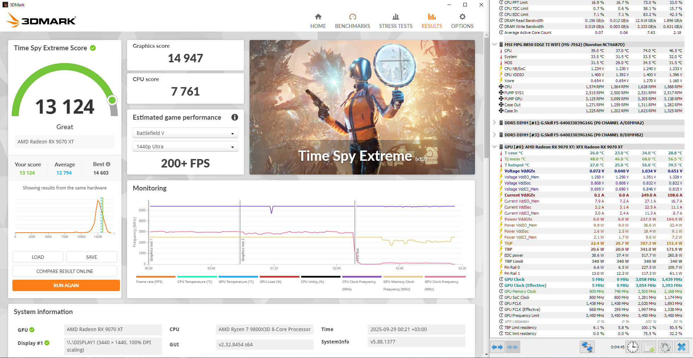Select the 'DRAM Read Bandwidth' sensor row
Image resolution: width=693 pixels, height=358 pixels.
[x=591, y=21]
